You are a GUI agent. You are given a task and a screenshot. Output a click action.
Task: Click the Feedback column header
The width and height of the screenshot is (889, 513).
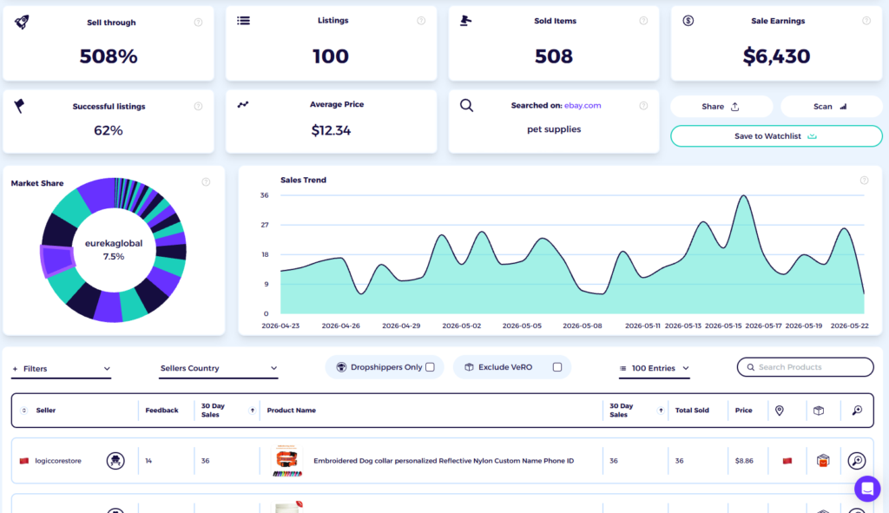coord(161,411)
